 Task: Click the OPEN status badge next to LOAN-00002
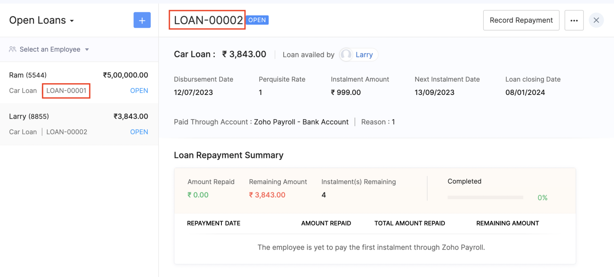click(257, 20)
